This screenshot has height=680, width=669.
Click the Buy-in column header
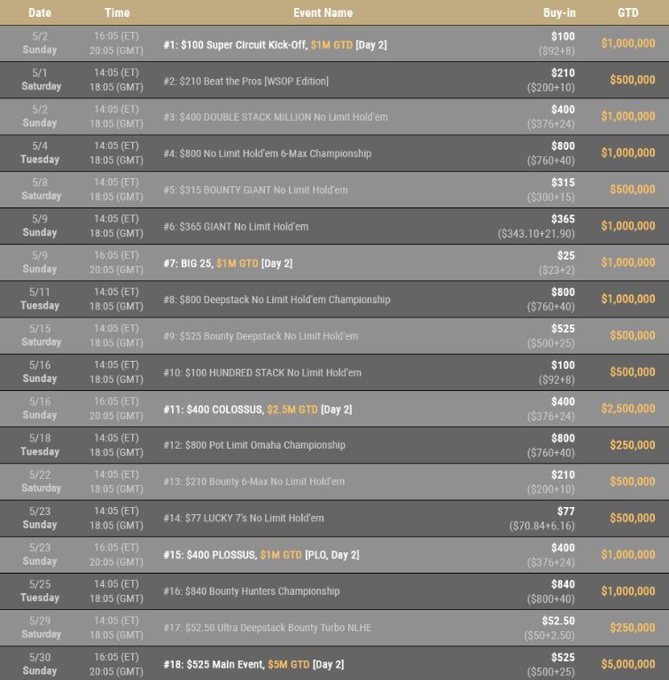click(559, 12)
